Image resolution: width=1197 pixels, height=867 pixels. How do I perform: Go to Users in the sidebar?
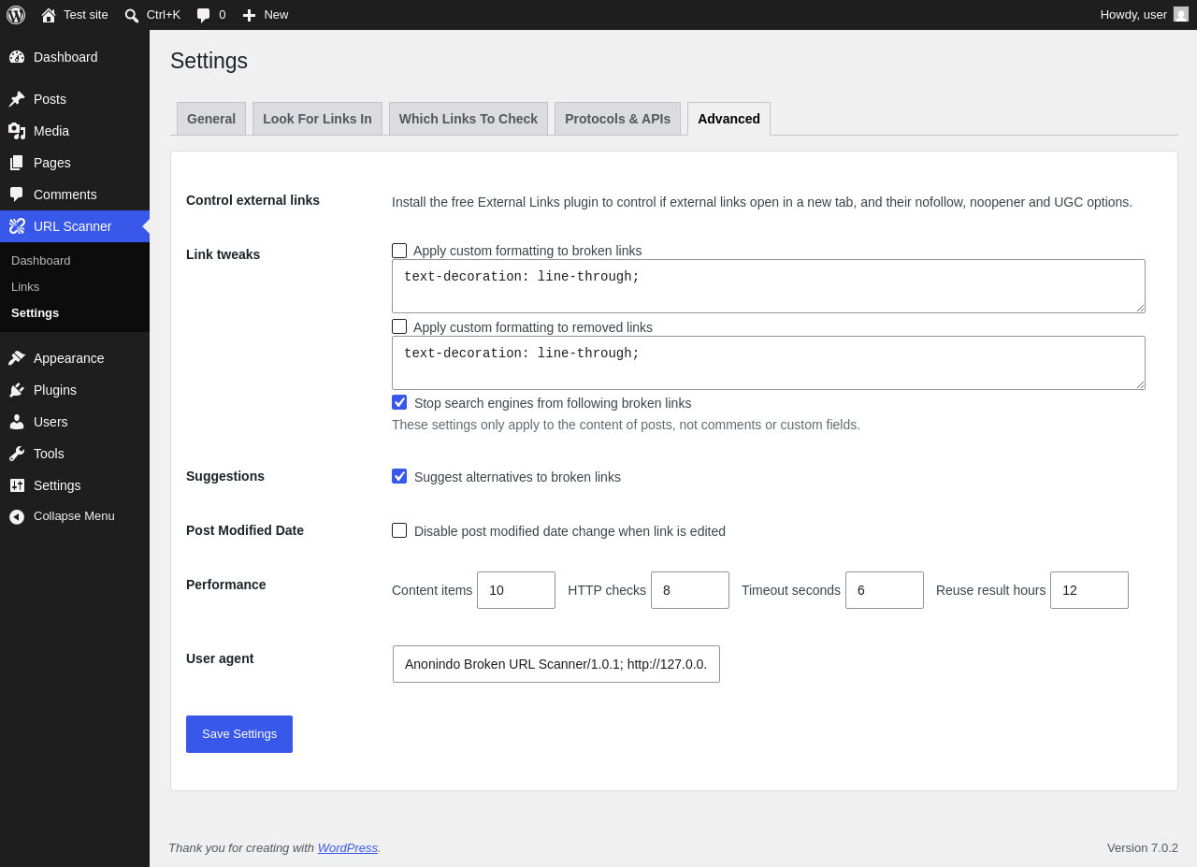pyautogui.click(x=75, y=422)
